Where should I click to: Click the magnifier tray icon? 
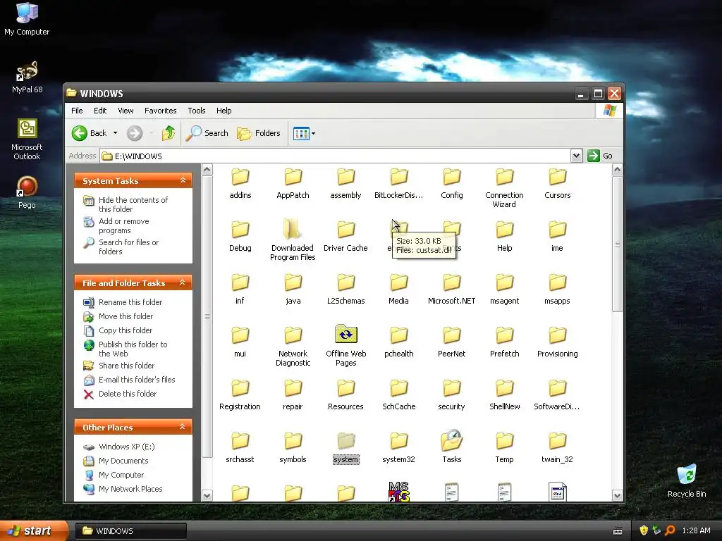[x=670, y=530]
